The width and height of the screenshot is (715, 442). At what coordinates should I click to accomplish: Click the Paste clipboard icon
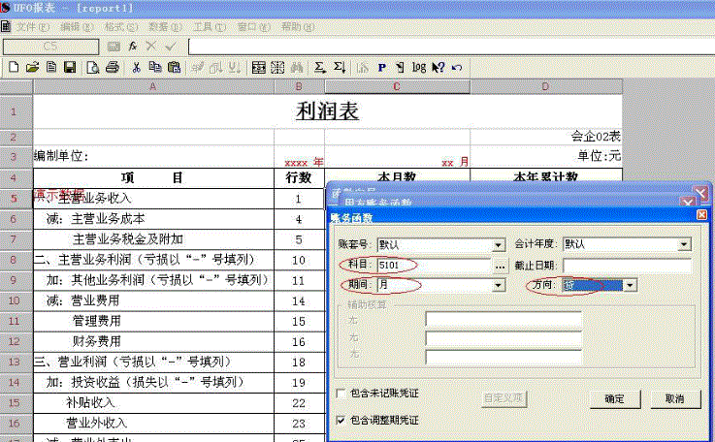174,68
